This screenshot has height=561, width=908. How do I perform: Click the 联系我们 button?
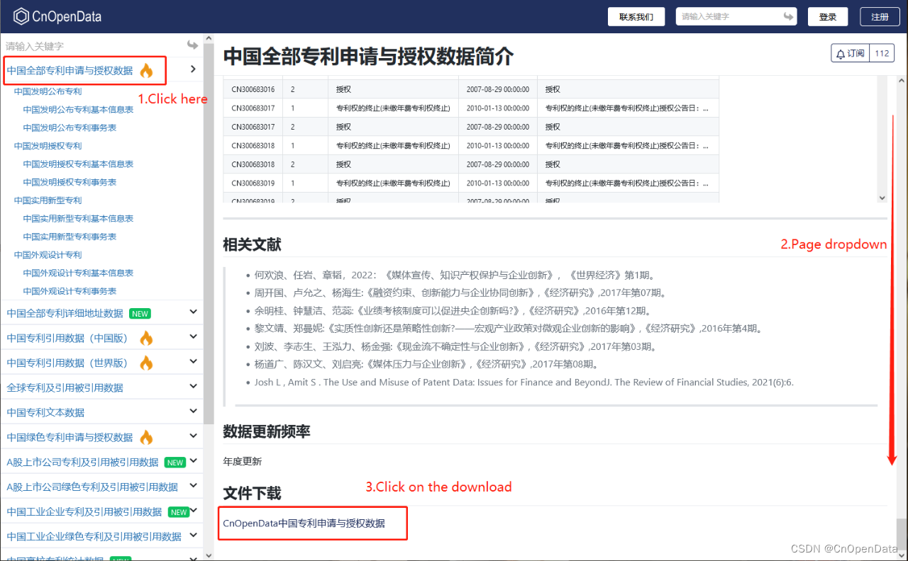(636, 17)
